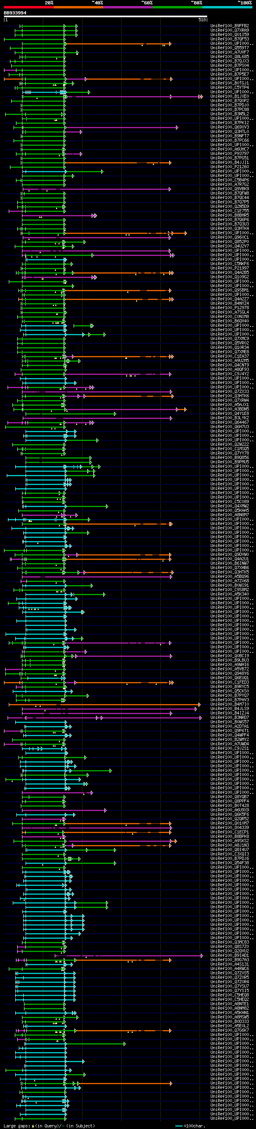The height and width of the screenshot is (1129, 256).
Task: Select the UniRef100_A2DTA1 label
Action: [x=230, y=726]
